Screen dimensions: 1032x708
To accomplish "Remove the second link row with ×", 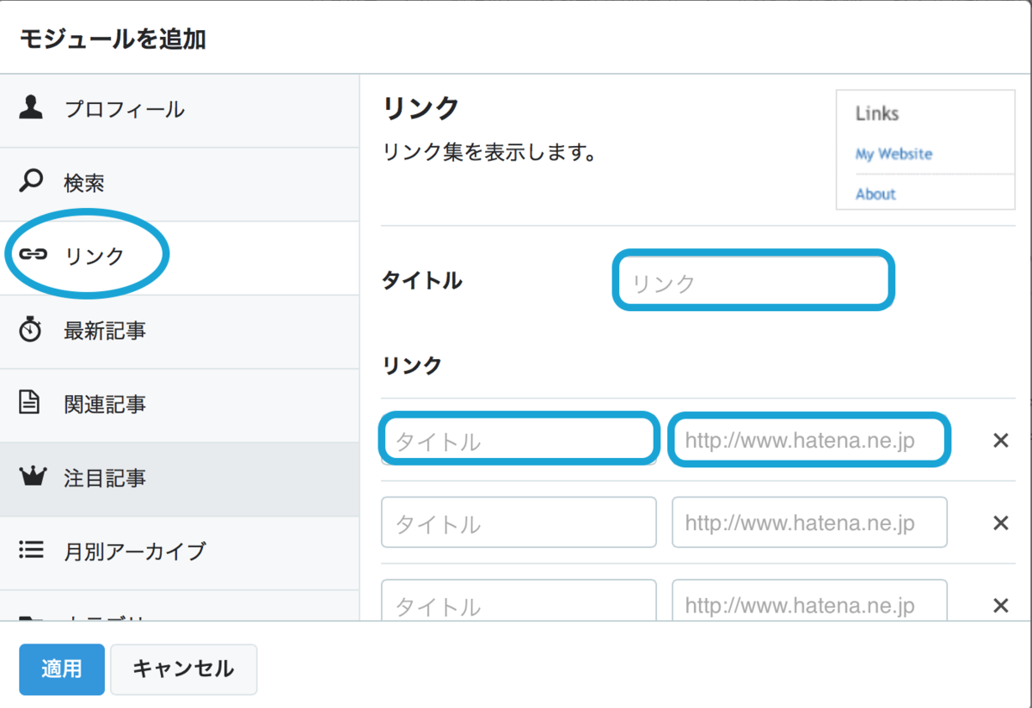I will coord(1000,523).
